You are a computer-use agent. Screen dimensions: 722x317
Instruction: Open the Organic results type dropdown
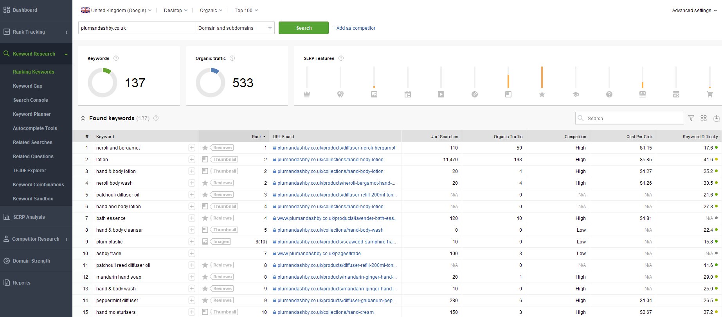(211, 10)
